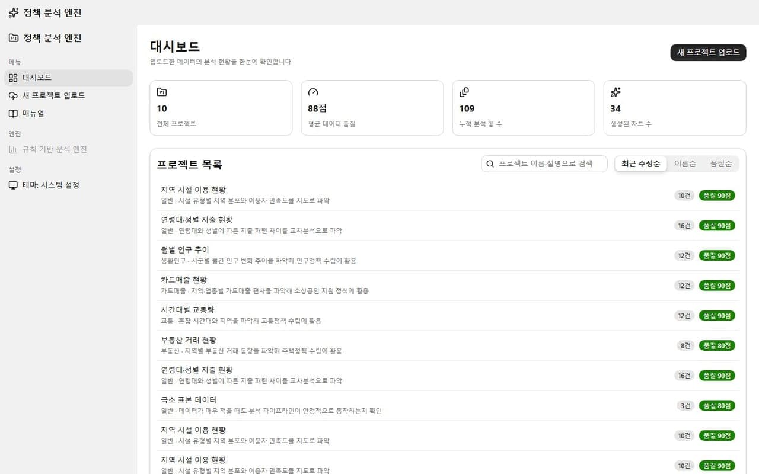Sort projects by 최근 수정순 tab
This screenshot has height=474, width=759.
tap(641, 164)
